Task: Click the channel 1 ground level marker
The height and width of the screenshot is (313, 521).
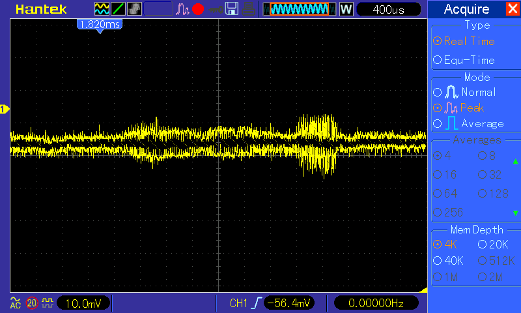Action: point(5,109)
